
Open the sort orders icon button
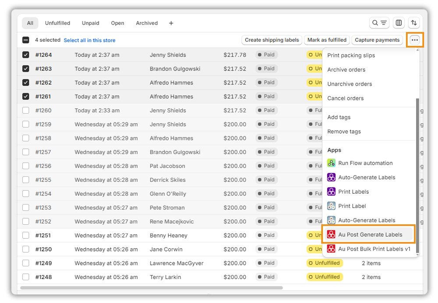coord(414,23)
